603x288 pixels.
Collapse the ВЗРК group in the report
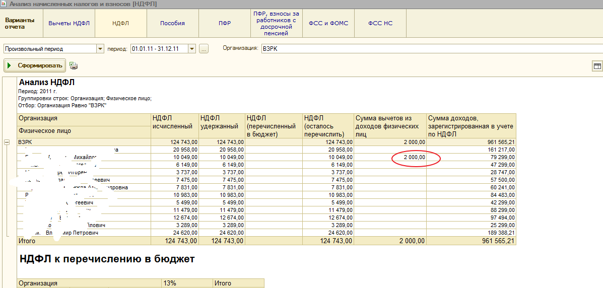click(x=7, y=142)
